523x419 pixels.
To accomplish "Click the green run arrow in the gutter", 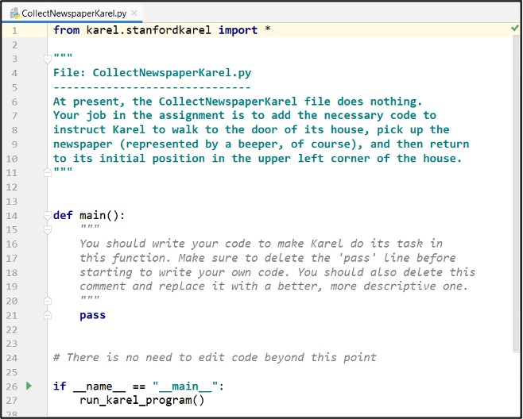I will (29, 386).
